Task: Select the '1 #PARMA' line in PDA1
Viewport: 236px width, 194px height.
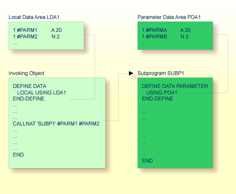Action: 154,30
